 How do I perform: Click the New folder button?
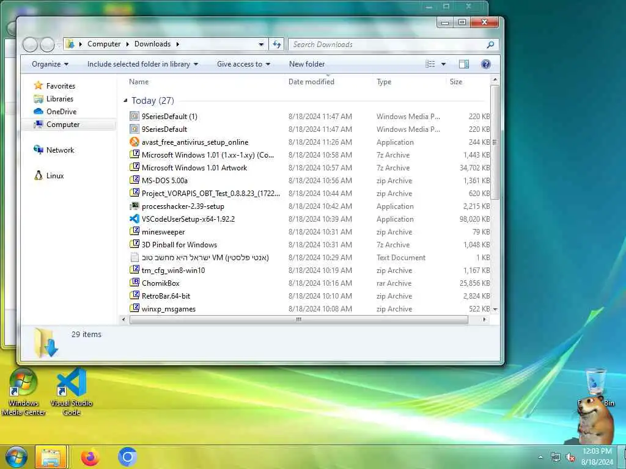pos(307,64)
